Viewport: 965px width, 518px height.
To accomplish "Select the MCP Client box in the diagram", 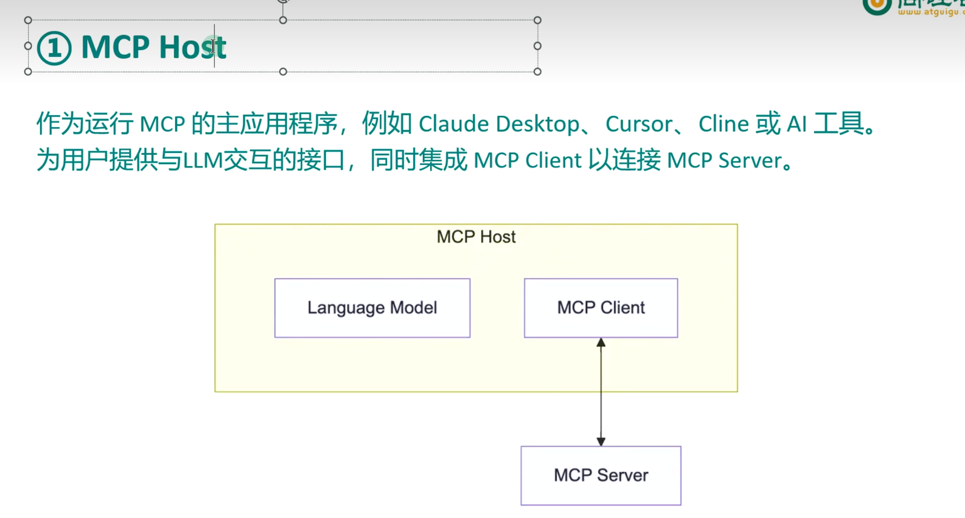I will coord(600,308).
